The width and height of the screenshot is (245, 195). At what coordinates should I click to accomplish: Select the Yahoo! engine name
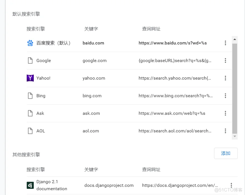click(x=43, y=78)
